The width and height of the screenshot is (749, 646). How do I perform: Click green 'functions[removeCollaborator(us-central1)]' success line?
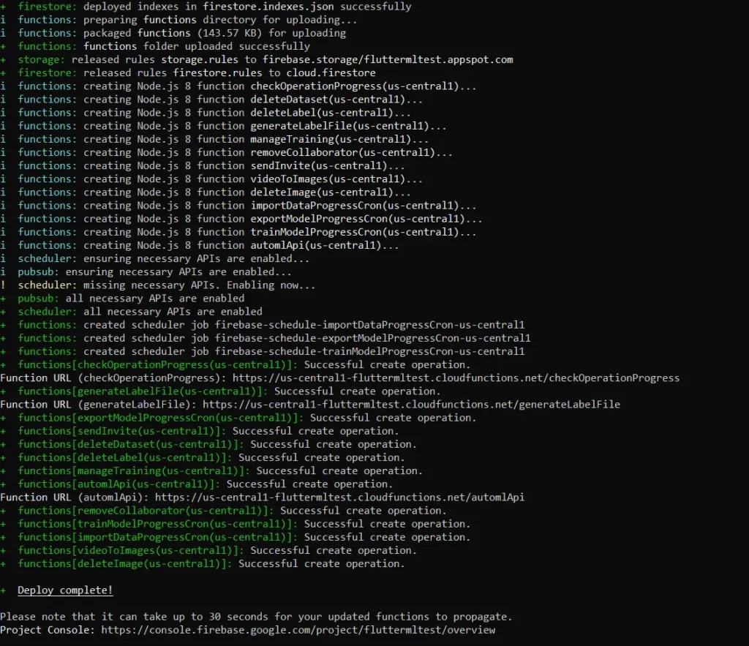224,511
